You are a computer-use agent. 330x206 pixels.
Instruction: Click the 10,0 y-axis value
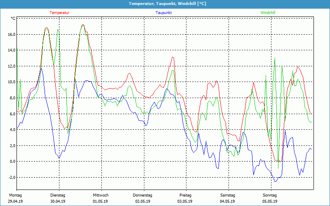(12, 82)
